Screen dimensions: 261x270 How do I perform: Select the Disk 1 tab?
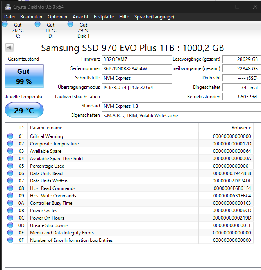(84, 30)
